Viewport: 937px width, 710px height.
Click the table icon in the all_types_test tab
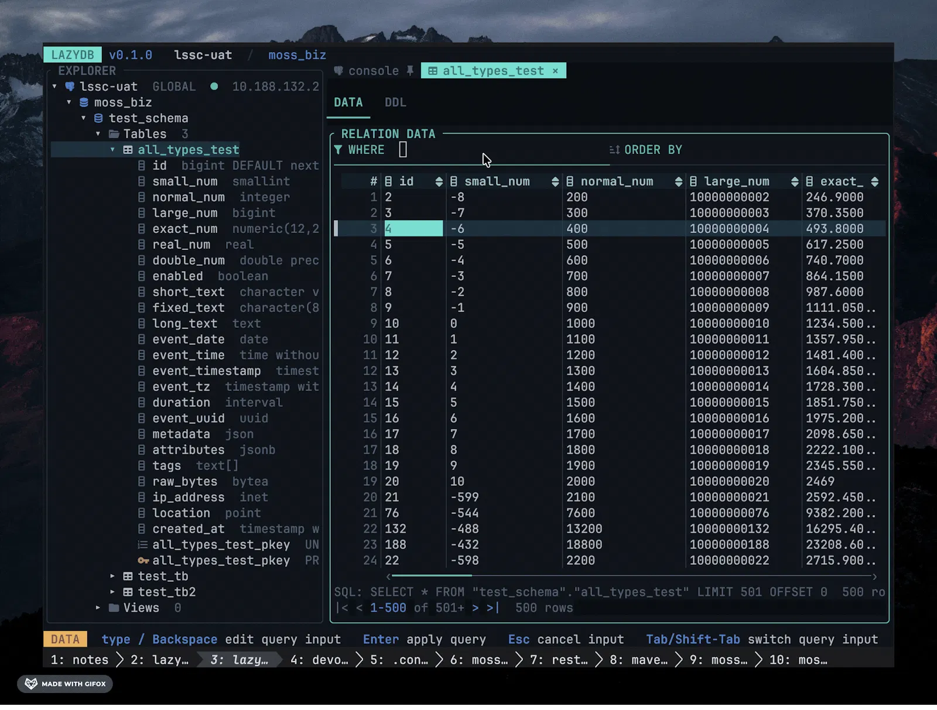tap(433, 71)
